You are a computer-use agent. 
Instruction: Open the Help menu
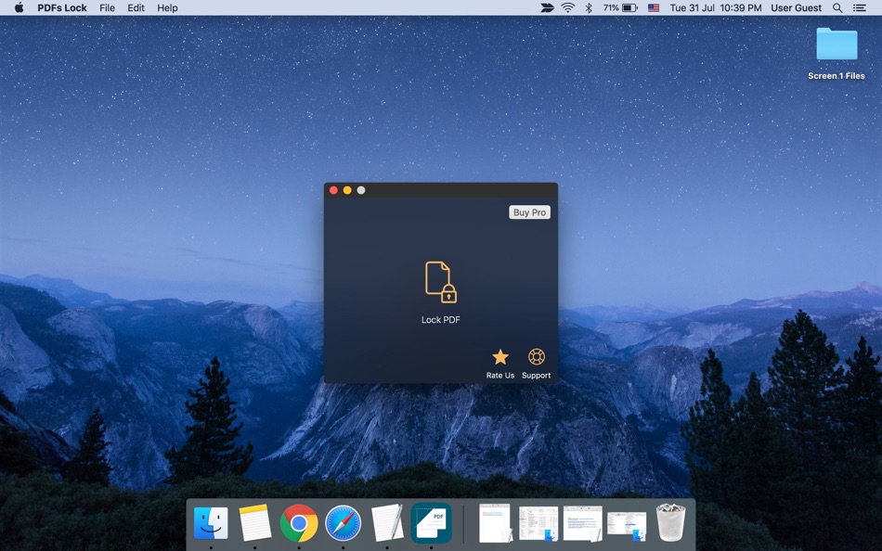tap(167, 7)
